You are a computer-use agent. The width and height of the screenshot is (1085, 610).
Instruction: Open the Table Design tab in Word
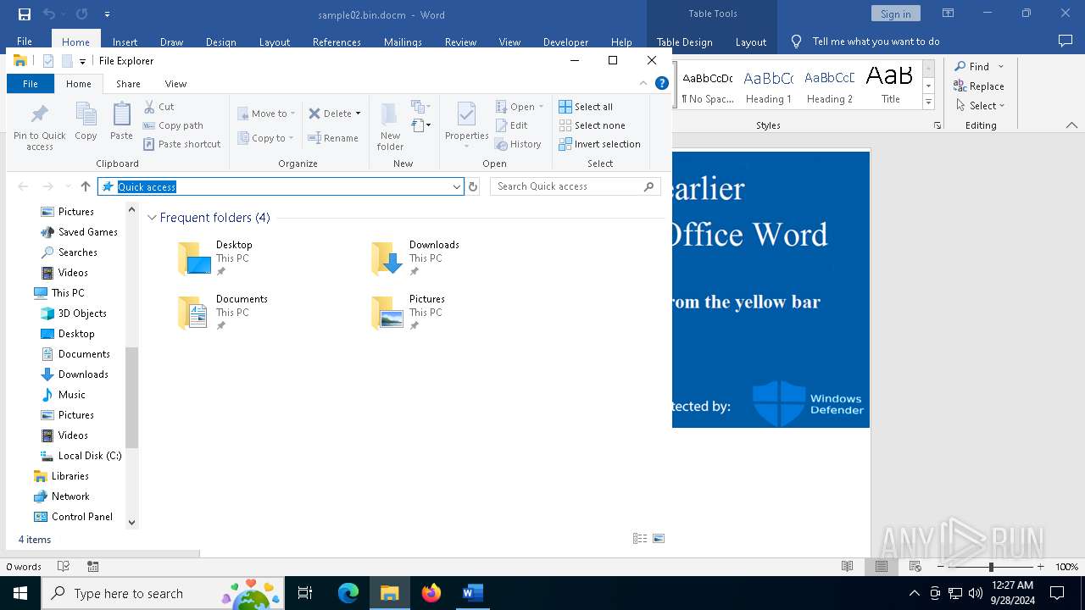[684, 42]
